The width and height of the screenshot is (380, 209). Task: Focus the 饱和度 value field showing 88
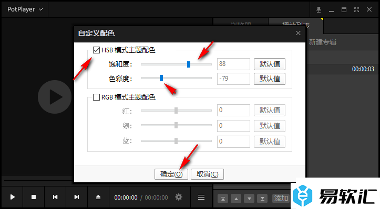(x=233, y=64)
